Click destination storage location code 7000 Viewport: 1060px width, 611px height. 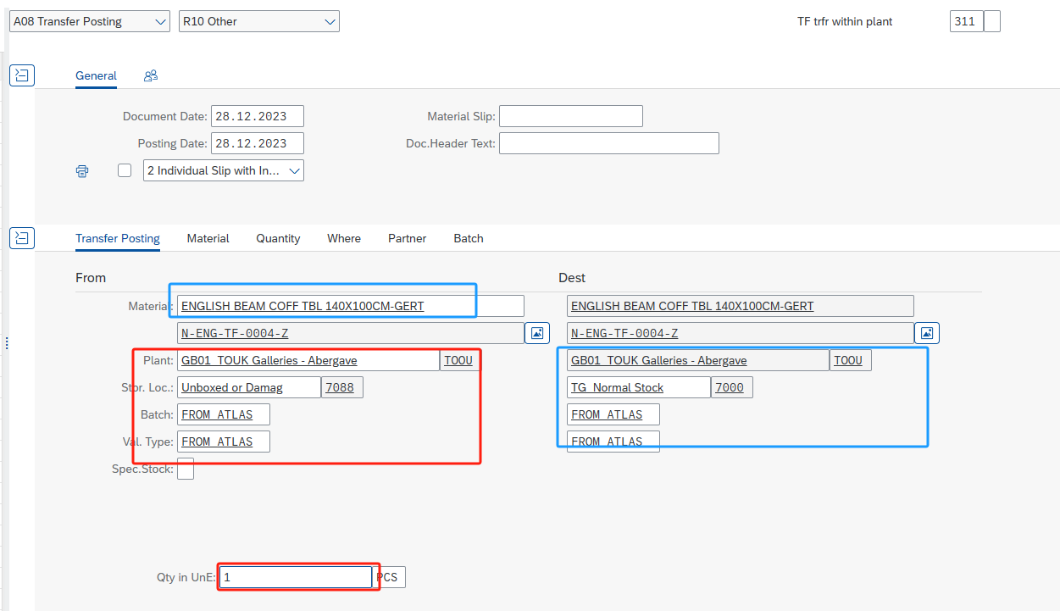coord(730,387)
